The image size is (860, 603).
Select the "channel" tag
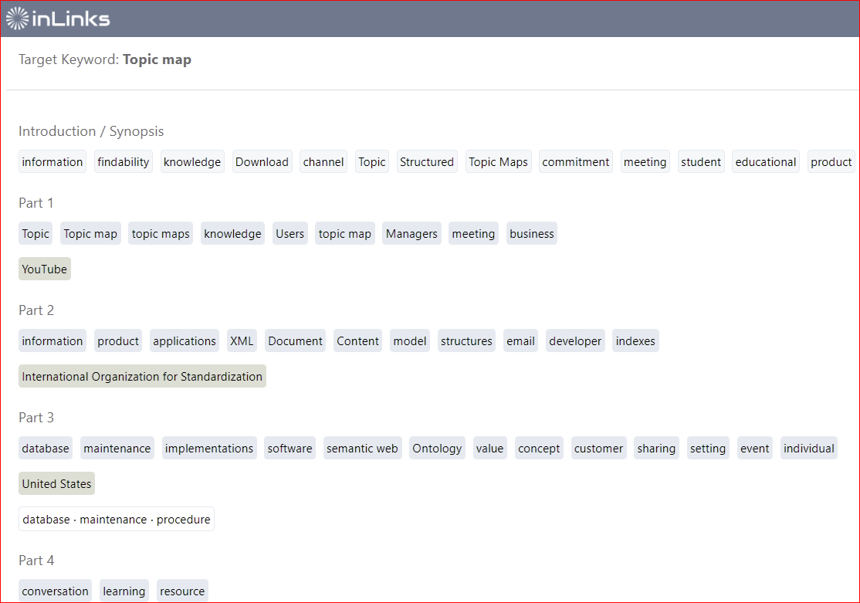(323, 162)
